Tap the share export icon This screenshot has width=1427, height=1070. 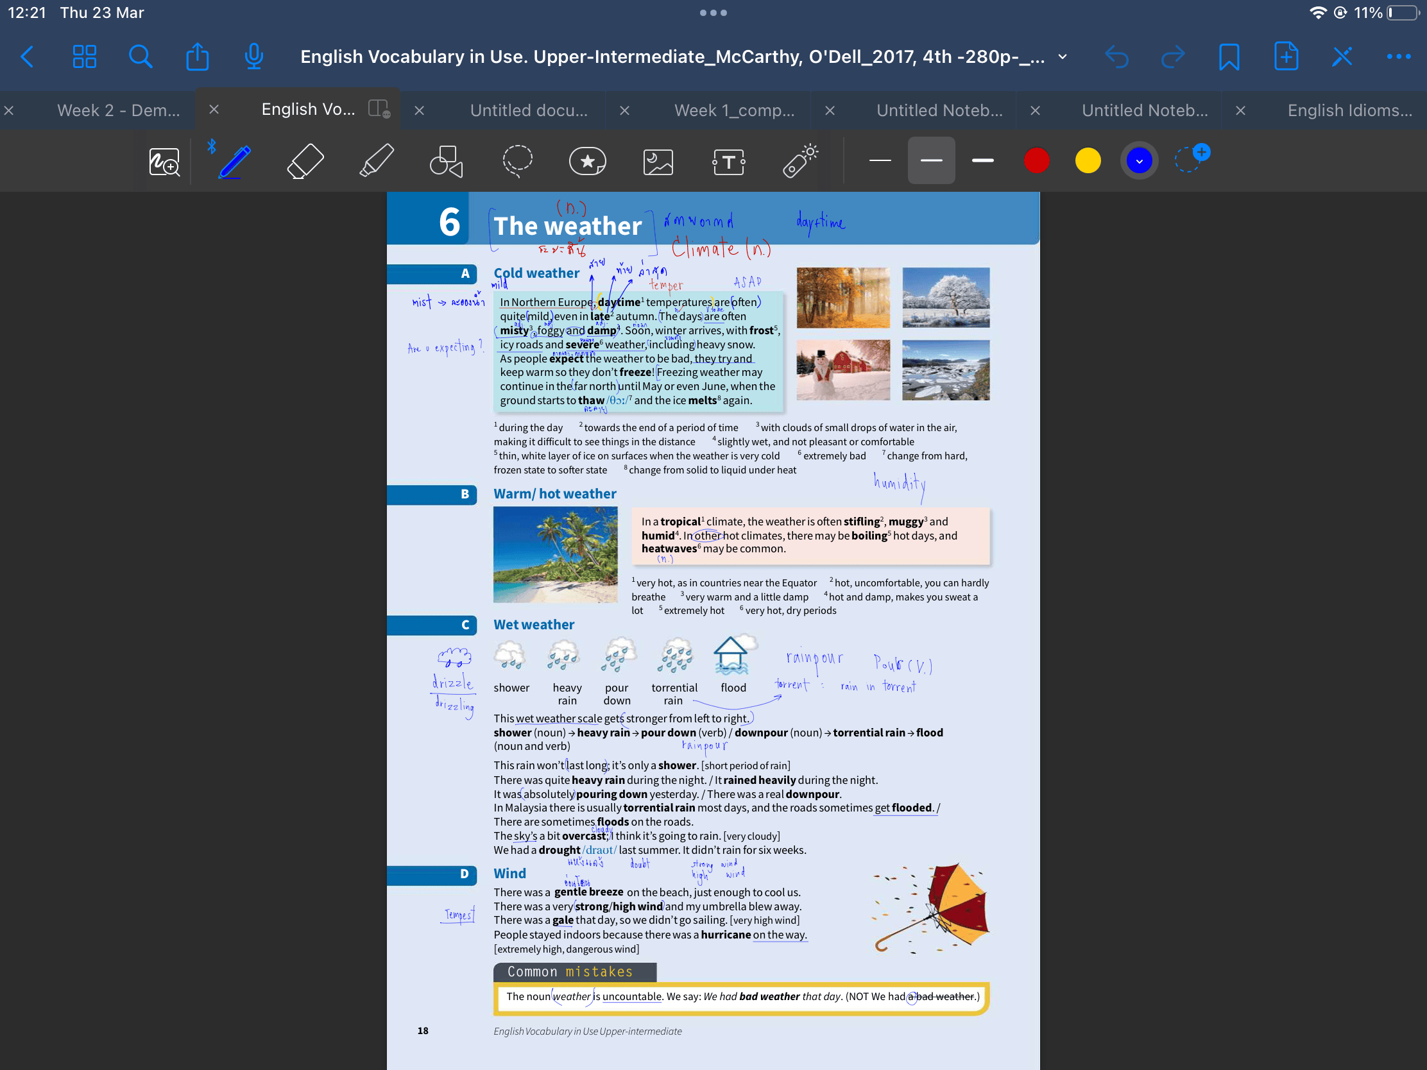coord(198,56)
